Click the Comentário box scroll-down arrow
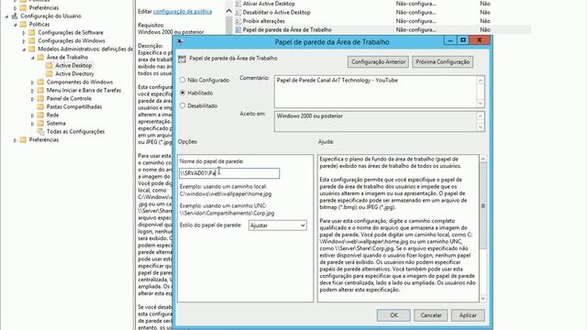Screen dimensions: 587x330 (x=481, y=104)
